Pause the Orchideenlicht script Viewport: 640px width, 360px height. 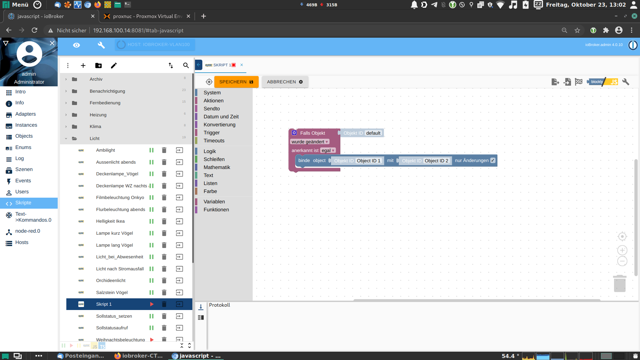tap(151, 281)
